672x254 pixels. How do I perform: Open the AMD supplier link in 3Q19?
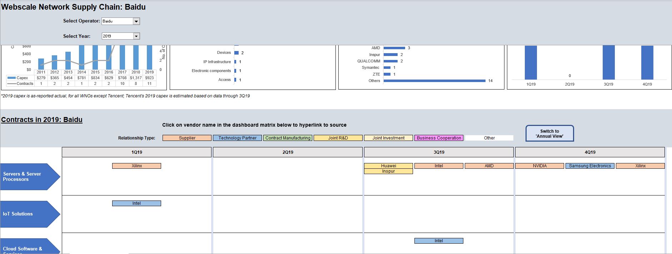[x=489, y=166]
